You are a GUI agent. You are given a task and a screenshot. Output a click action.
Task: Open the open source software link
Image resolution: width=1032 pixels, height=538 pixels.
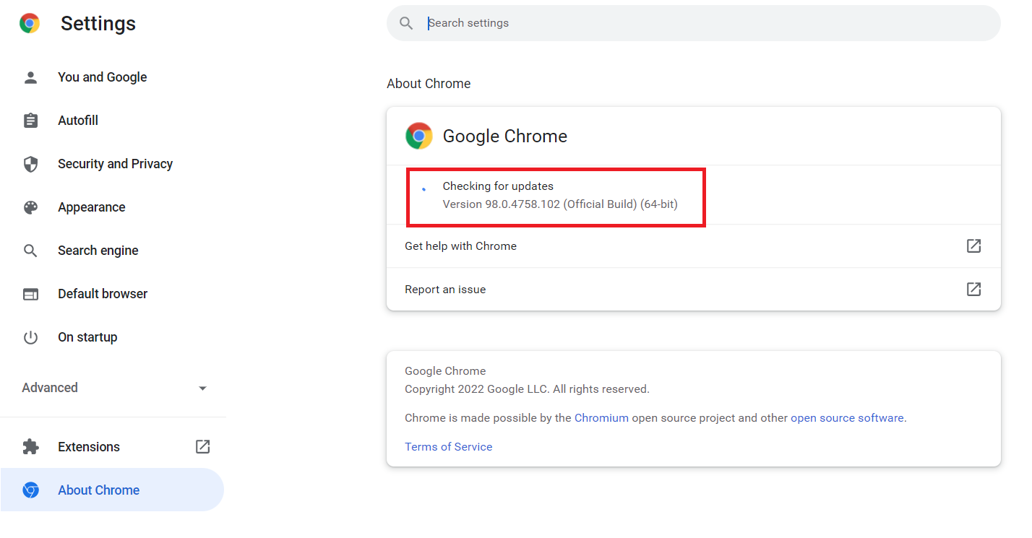click(847, 417)
